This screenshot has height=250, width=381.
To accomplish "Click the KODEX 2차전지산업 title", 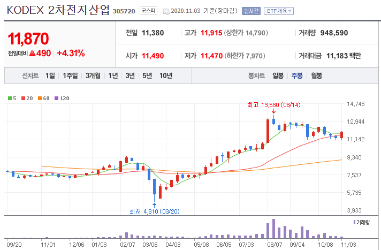I will (58, 10).
